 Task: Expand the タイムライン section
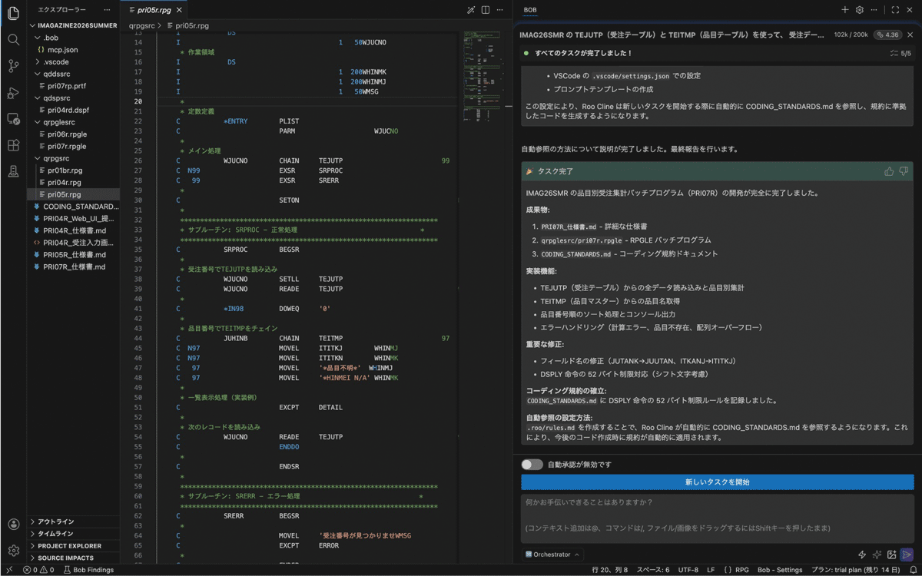coord(73,534)
